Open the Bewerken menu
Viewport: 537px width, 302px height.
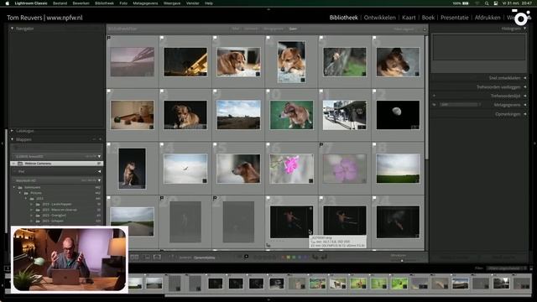click(x=81, y=3)
